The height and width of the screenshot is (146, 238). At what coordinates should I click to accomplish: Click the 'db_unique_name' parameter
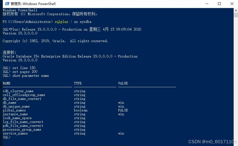(x=16, y=106)
